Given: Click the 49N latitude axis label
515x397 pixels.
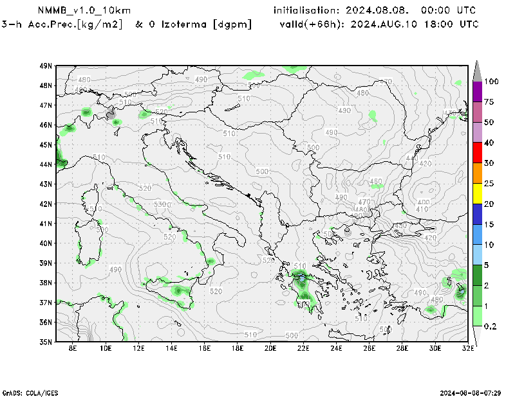Looking at the screenshot, I should pyautogui.click(x=45, y=66).
